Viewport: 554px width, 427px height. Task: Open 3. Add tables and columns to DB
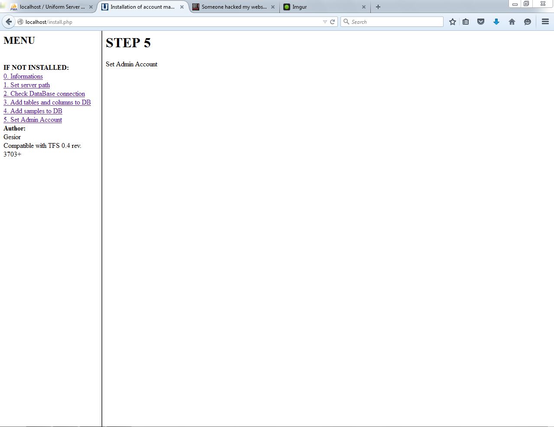point(47,102)
